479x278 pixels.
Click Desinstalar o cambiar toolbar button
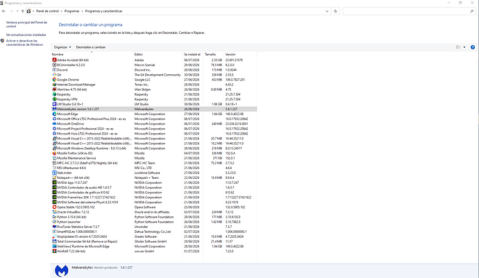click(91, 47)
